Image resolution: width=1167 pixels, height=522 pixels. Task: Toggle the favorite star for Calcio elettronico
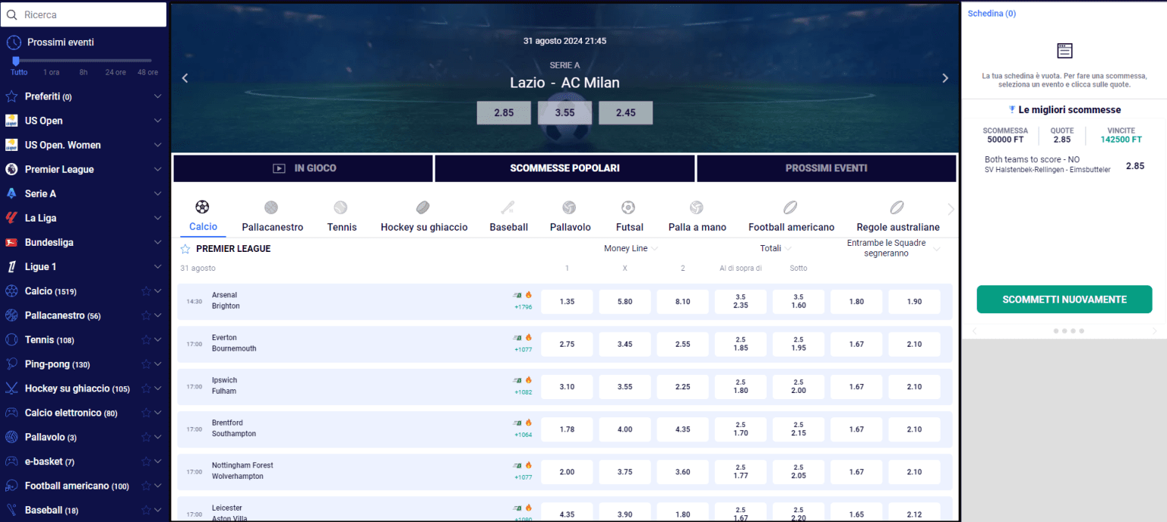(x=146, y=413)
